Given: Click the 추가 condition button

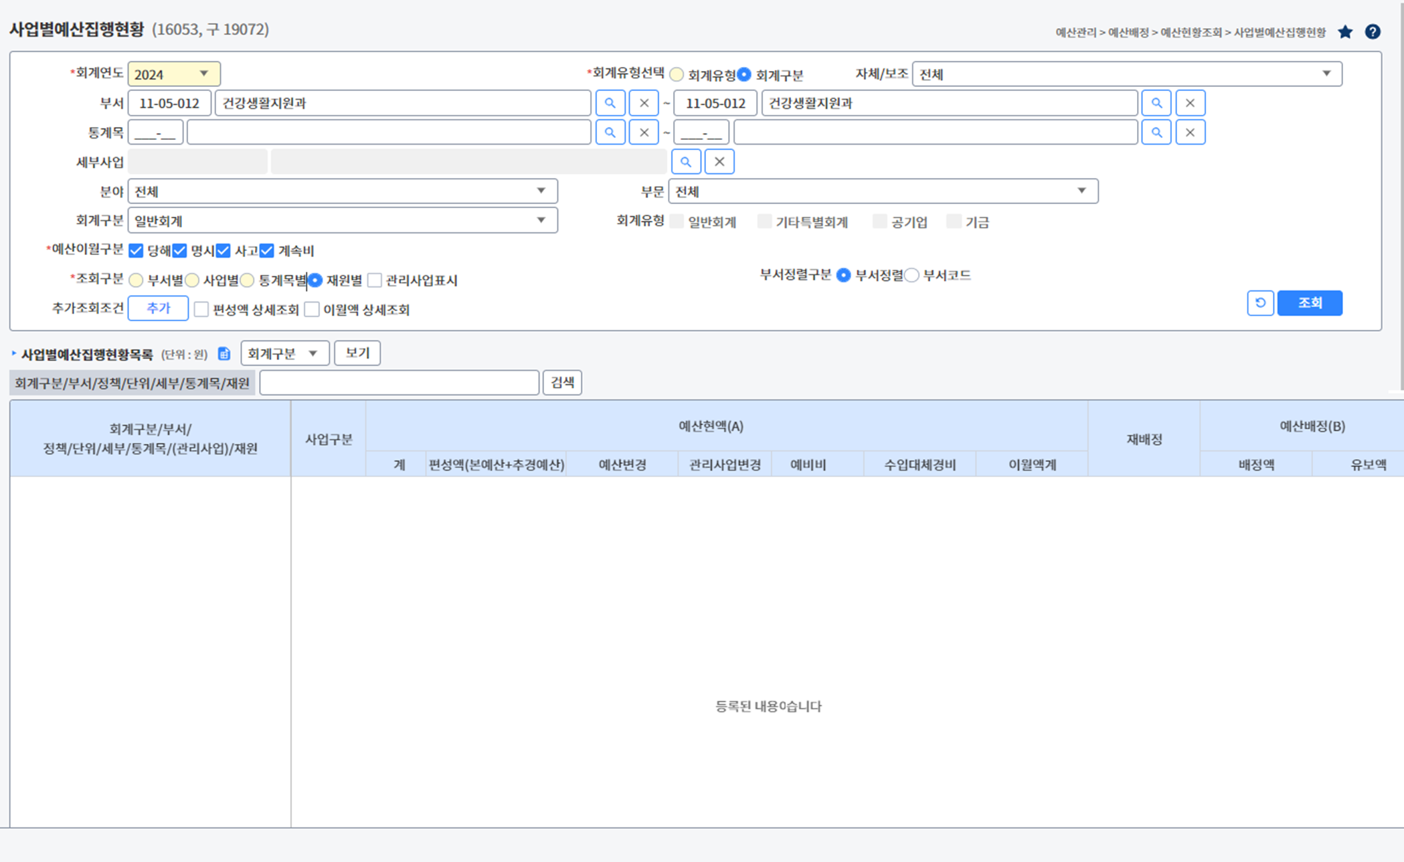Looking at the screenshot, I should [158, 309].
